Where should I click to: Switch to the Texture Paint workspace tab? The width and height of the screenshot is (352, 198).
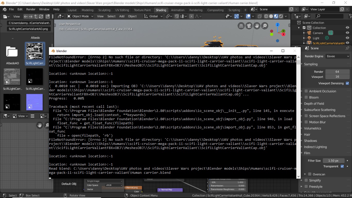(142, 10)
